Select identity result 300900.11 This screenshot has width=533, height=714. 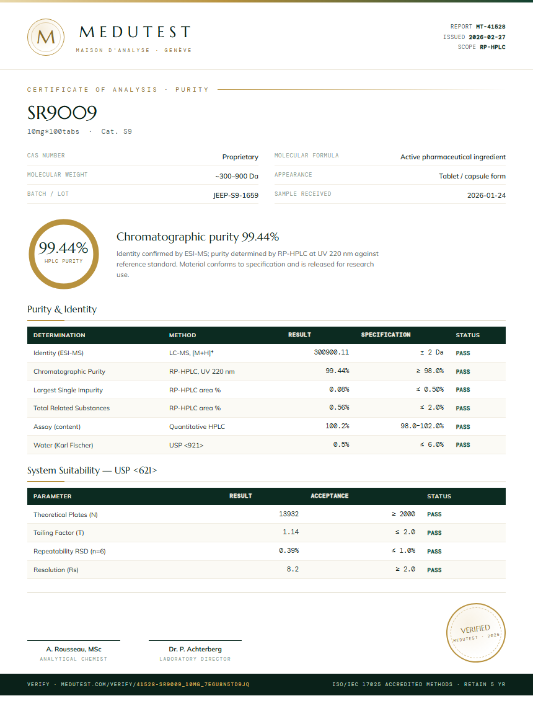coord(332,353)
